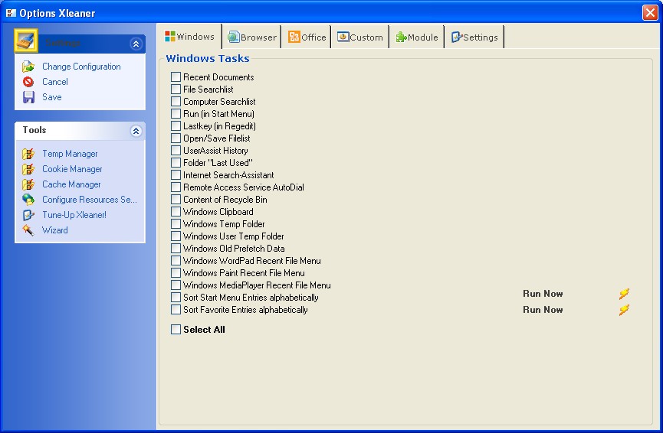Click the Cache Manager icon
This screenshot has width=663, height=433.
(28, 184)
